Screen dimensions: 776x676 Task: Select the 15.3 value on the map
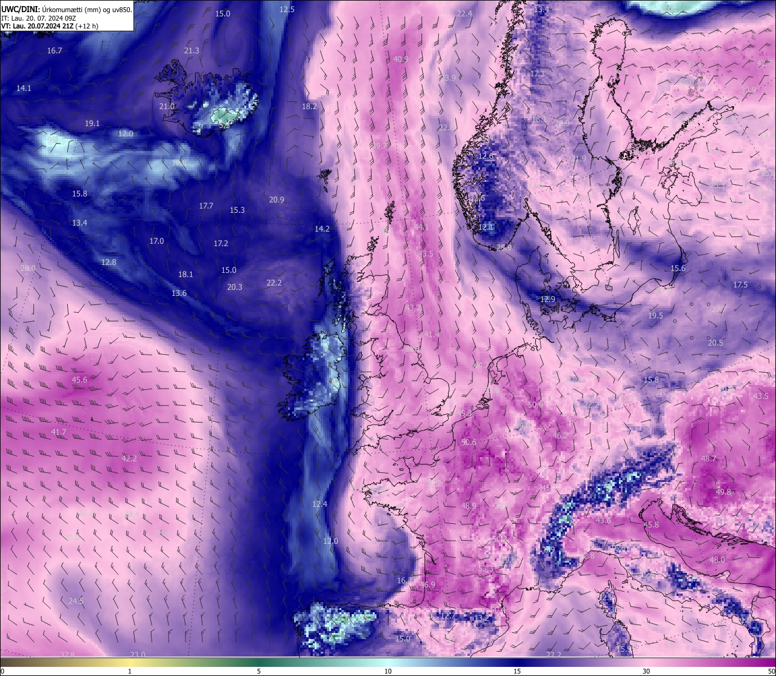237,210
